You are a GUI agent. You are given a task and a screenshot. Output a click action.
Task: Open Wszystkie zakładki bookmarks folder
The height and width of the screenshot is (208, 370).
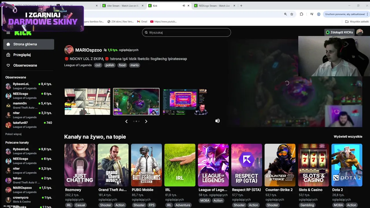(x=357, y=21)
